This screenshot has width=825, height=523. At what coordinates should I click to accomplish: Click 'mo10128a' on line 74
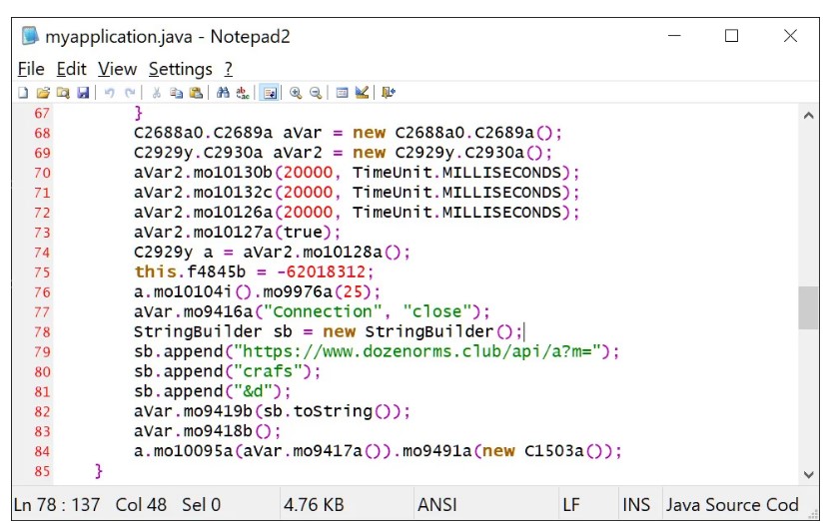(343, 253)
